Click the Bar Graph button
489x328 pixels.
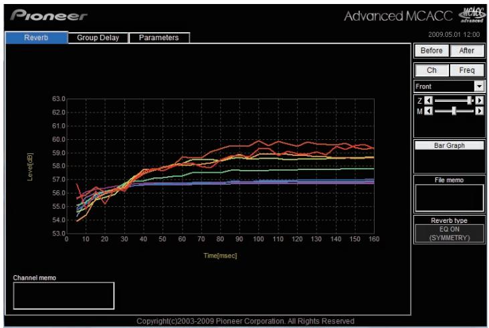[x=450, y=145]
